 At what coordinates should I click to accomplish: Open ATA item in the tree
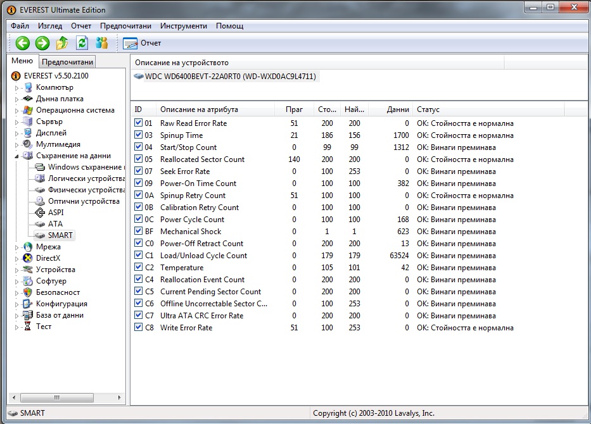pyautogui.click(x=55, y=223)
